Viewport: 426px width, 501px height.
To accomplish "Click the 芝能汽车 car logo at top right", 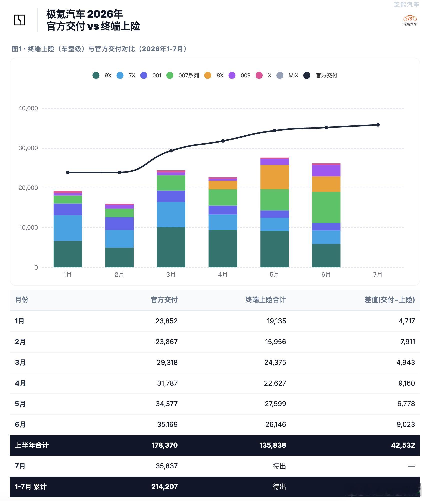I will (x=410, y=20).
